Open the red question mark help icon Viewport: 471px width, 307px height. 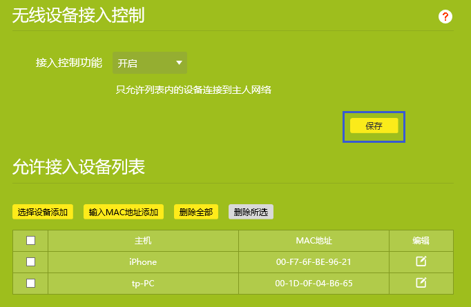point(445,17)
